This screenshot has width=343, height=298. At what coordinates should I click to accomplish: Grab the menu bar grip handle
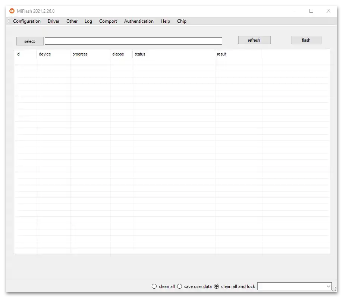click(x=9, y=21)
